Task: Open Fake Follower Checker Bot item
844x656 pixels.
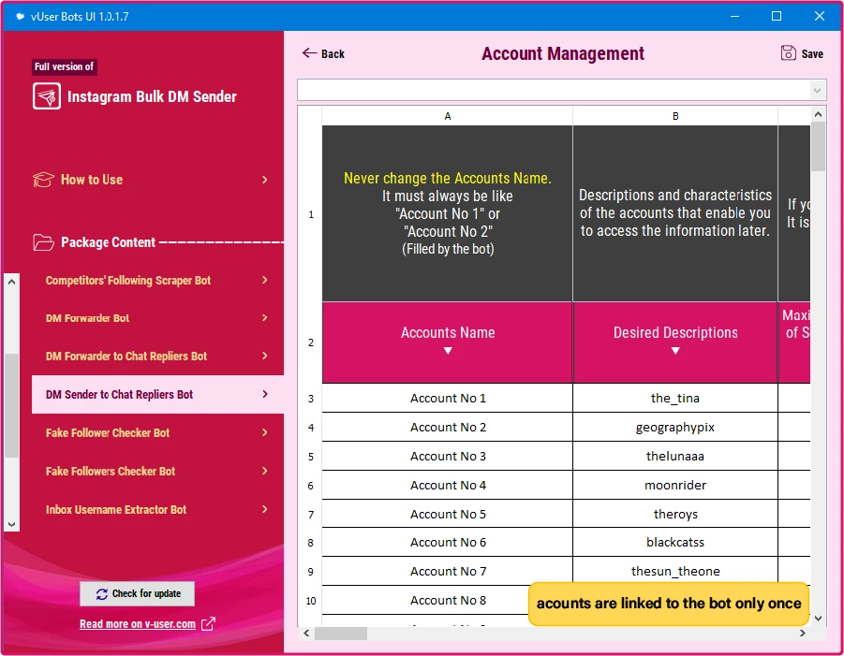Action: click(x=157, y=433)
